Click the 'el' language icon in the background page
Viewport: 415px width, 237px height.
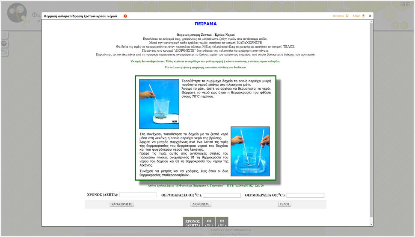tap(403, 4)
